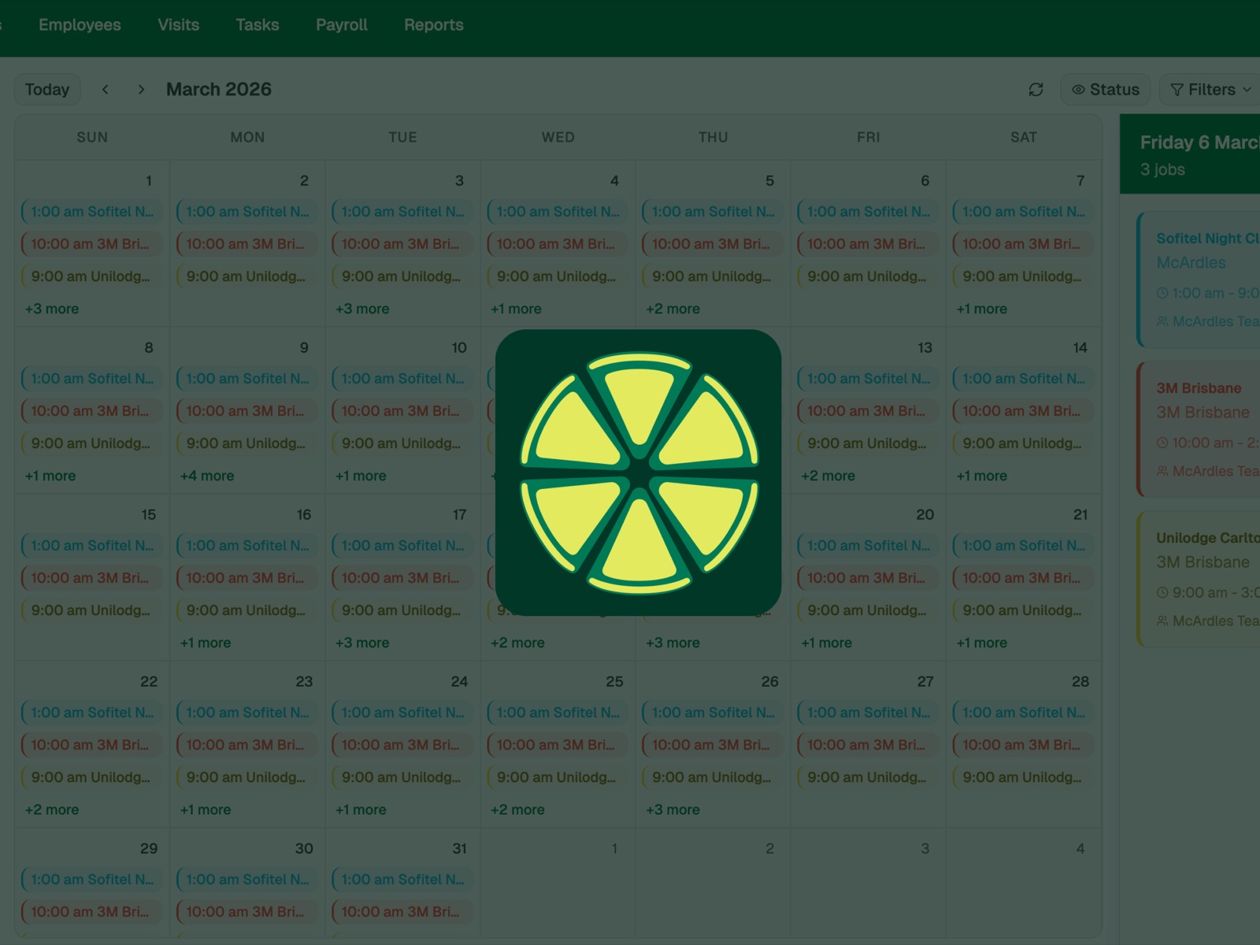Open the 10:00 am 3M job on March 17
Screen dimensions: 1260x945
(x=402, y=578)
